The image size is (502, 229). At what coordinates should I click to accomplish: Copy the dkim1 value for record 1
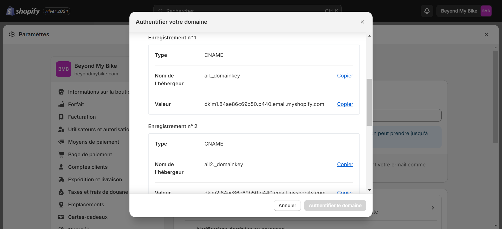(345, 104)
